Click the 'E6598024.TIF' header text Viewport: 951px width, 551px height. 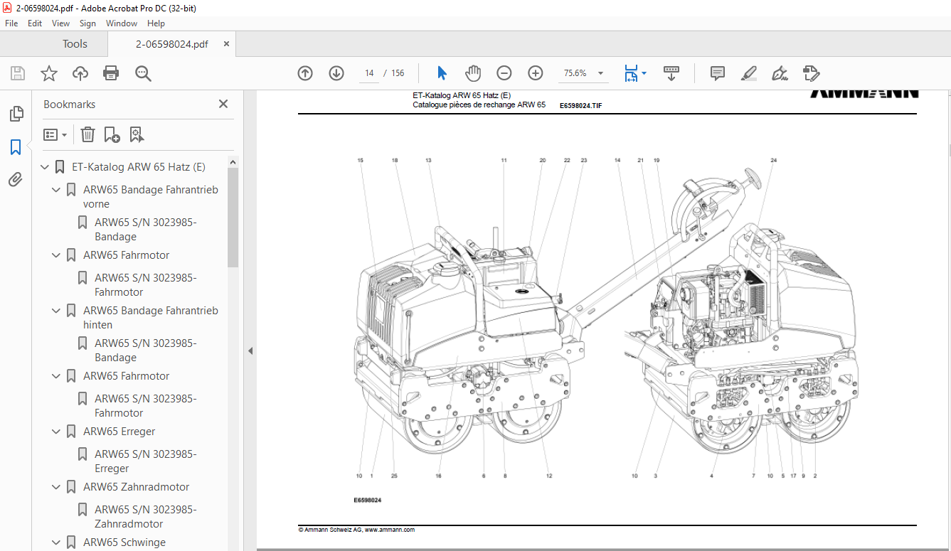[580, 105]
